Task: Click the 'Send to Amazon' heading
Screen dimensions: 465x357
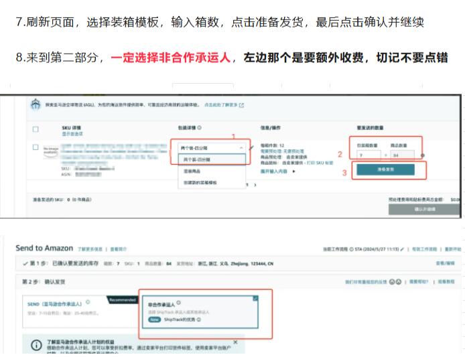Action: (44, 248)
